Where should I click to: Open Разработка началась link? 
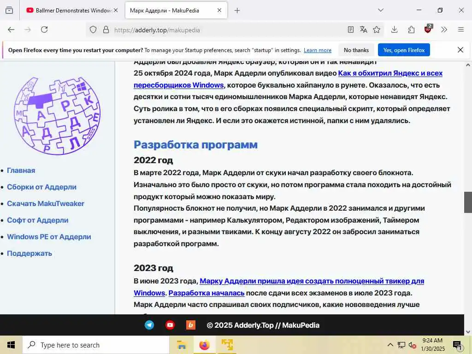206,293
